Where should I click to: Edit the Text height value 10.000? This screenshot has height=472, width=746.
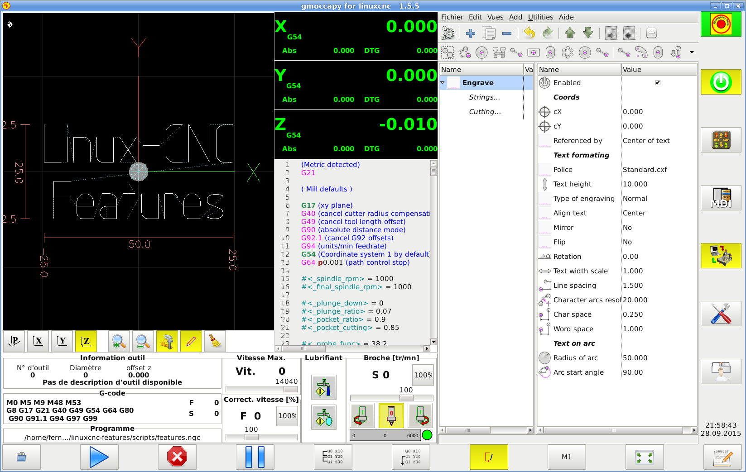[x=659, y=184]
